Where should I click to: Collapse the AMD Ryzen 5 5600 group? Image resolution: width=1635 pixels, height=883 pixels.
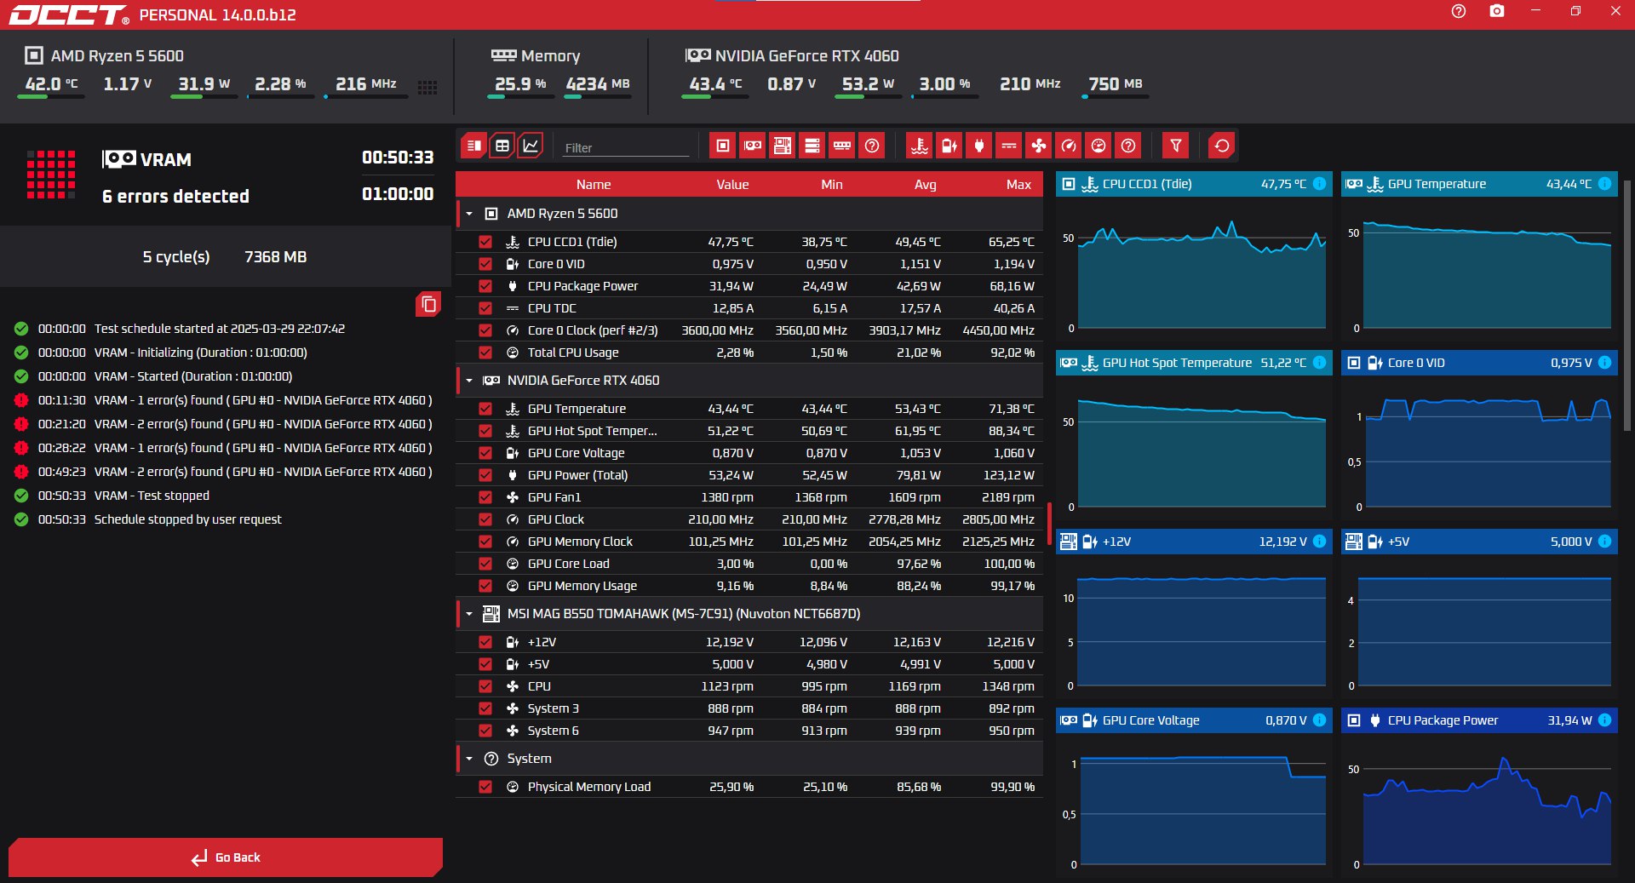[469, 214]
